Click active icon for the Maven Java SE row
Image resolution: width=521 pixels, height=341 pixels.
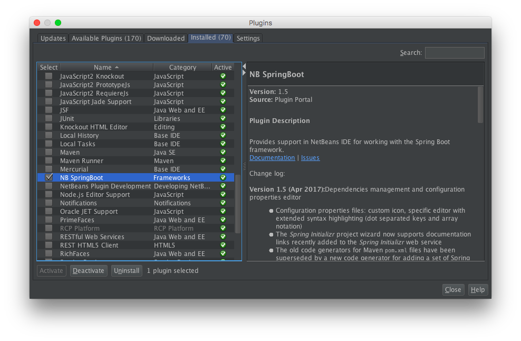pos(223,152)
